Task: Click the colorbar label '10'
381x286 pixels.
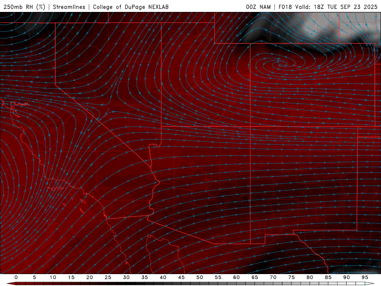Action: 53,277
